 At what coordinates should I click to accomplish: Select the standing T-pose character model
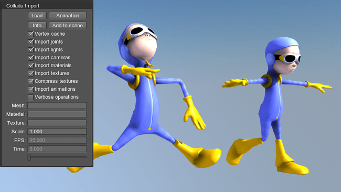pyautogui.click(x=276, y=105)
